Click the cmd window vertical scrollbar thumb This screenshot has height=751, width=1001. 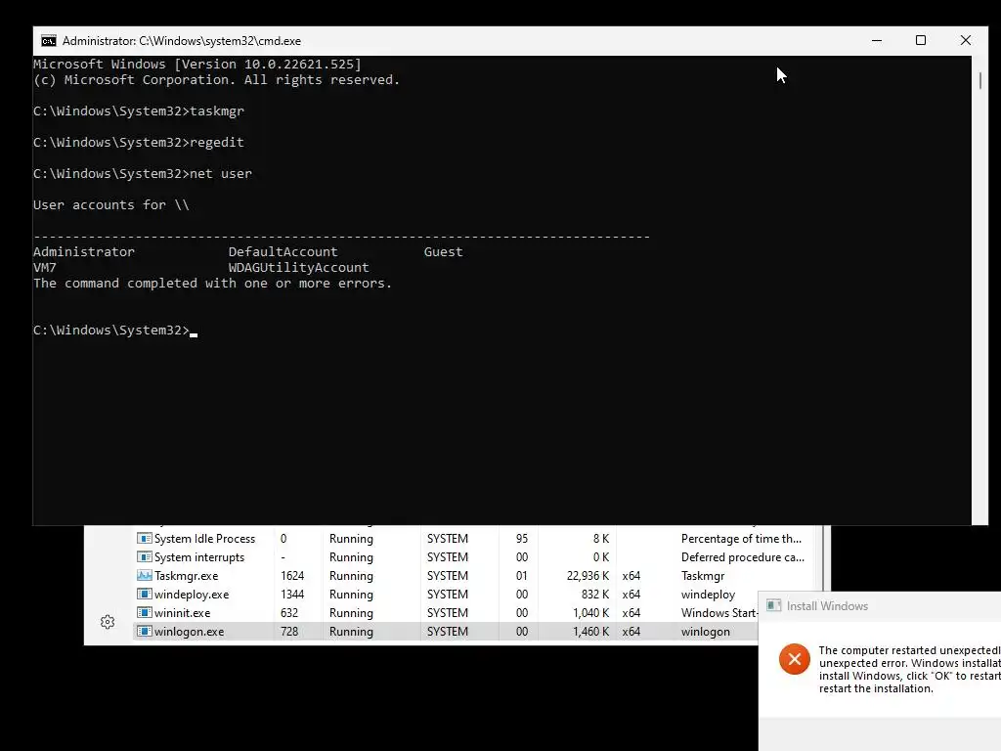(979, 80)
